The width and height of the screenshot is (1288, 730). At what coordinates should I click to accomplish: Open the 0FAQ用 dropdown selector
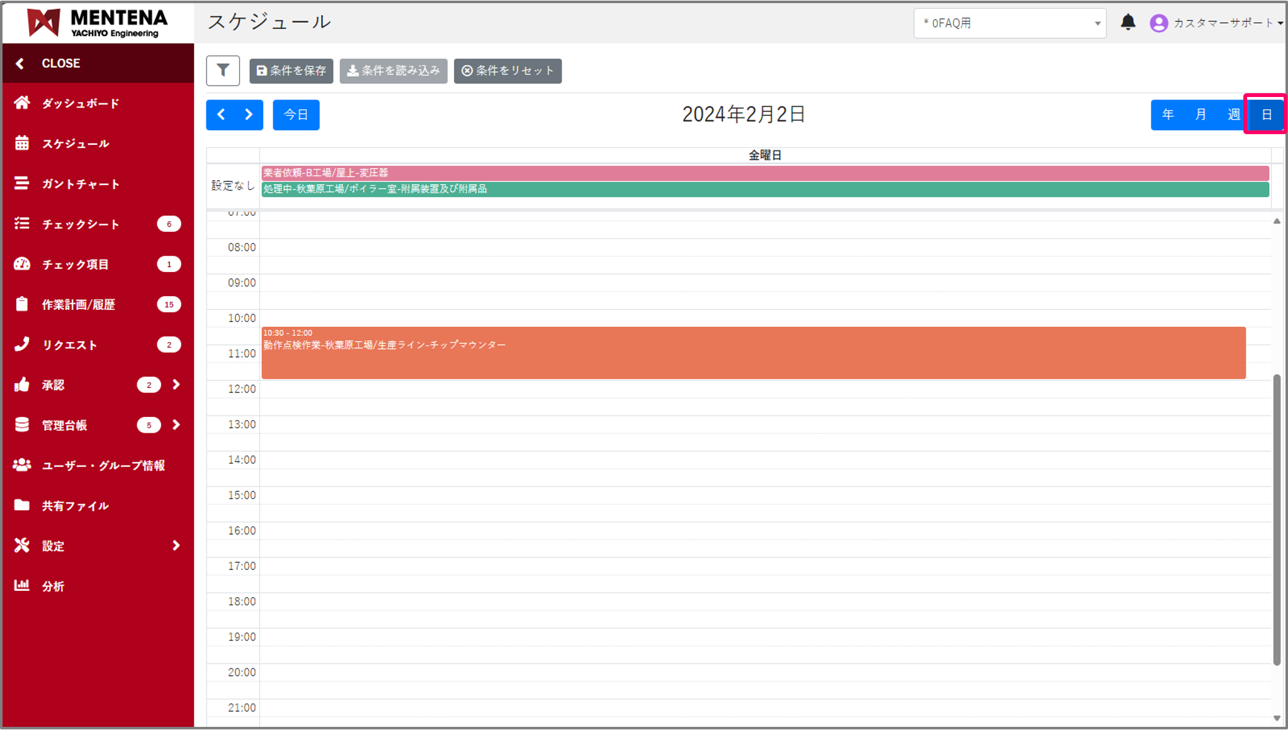tap(1009, 23)
